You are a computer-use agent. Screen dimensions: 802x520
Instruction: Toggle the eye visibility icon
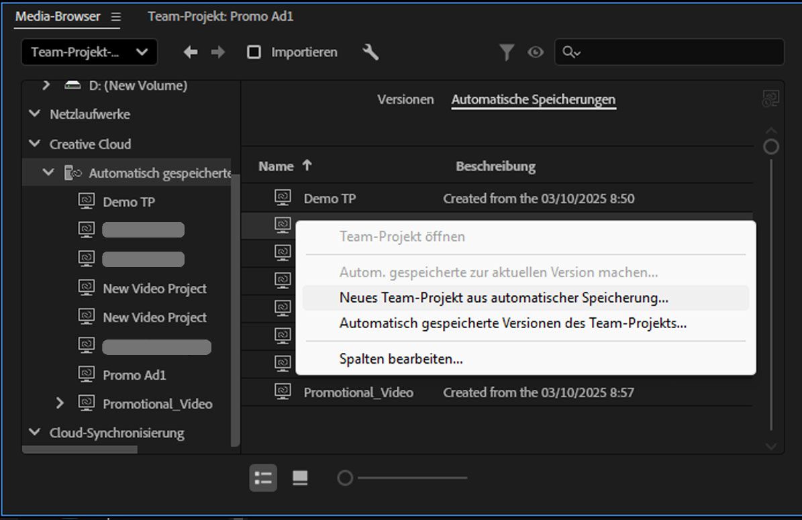tap(536, 52)
